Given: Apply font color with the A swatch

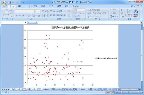Looking at the screenshot, I should point(39,15).
